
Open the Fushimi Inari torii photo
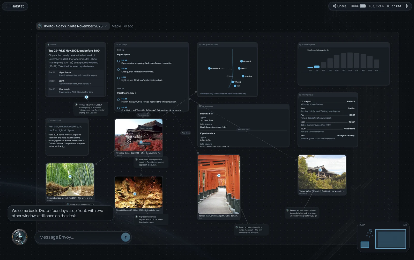(x=219, y=184)
